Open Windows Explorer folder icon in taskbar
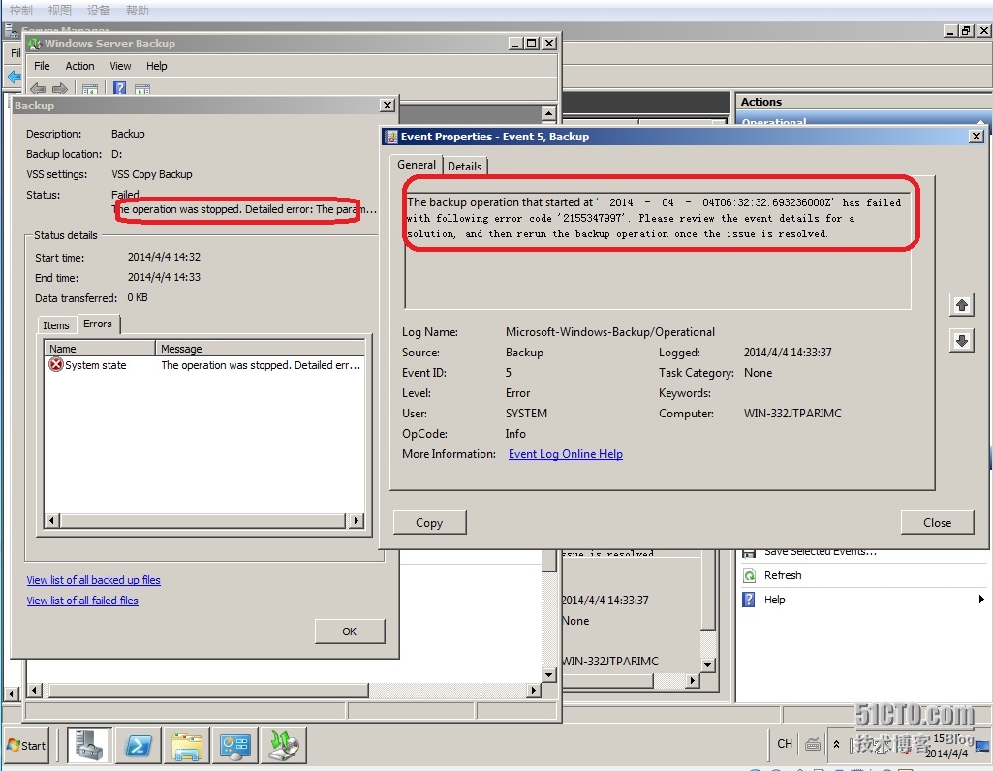This screenshot has height=771, width=993. pyautogui.click(x=186, y=746)
